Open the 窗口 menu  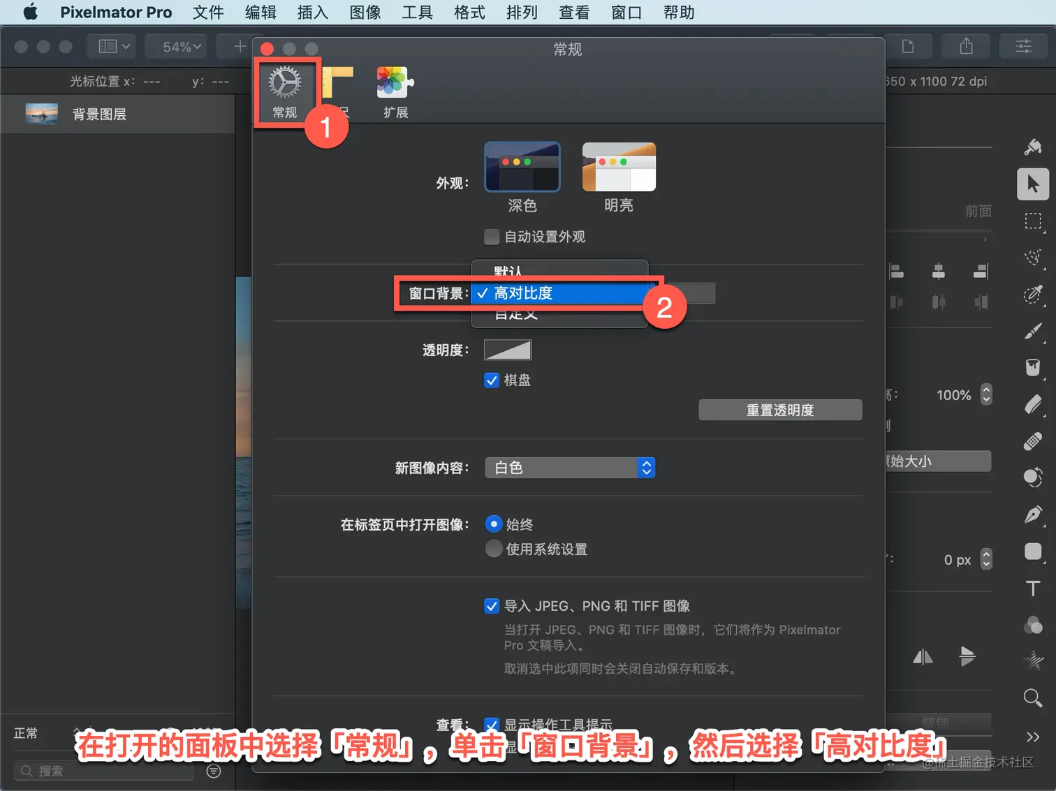tap(626, 13)
